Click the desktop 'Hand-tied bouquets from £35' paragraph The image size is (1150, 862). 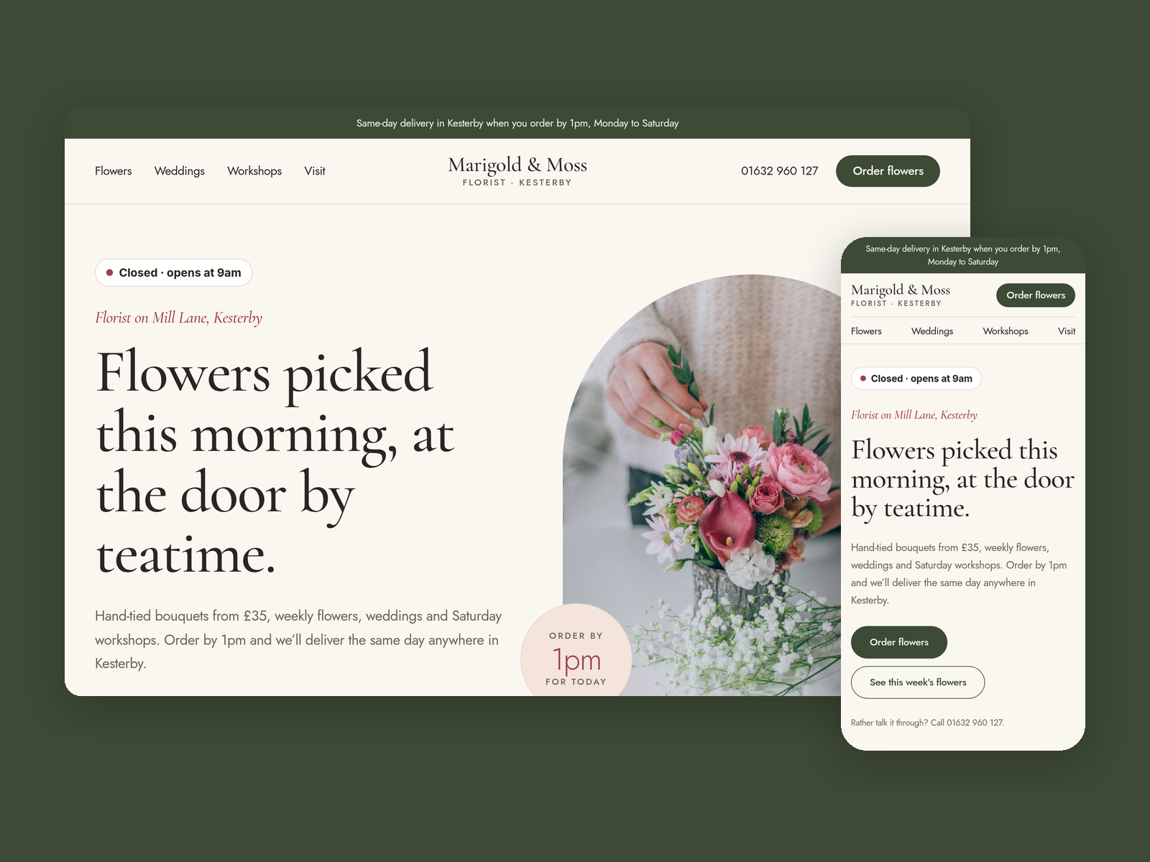pyautogui.click(x=298, y=639)
